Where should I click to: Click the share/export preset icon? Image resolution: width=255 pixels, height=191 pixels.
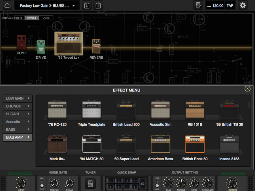[98, 6]
